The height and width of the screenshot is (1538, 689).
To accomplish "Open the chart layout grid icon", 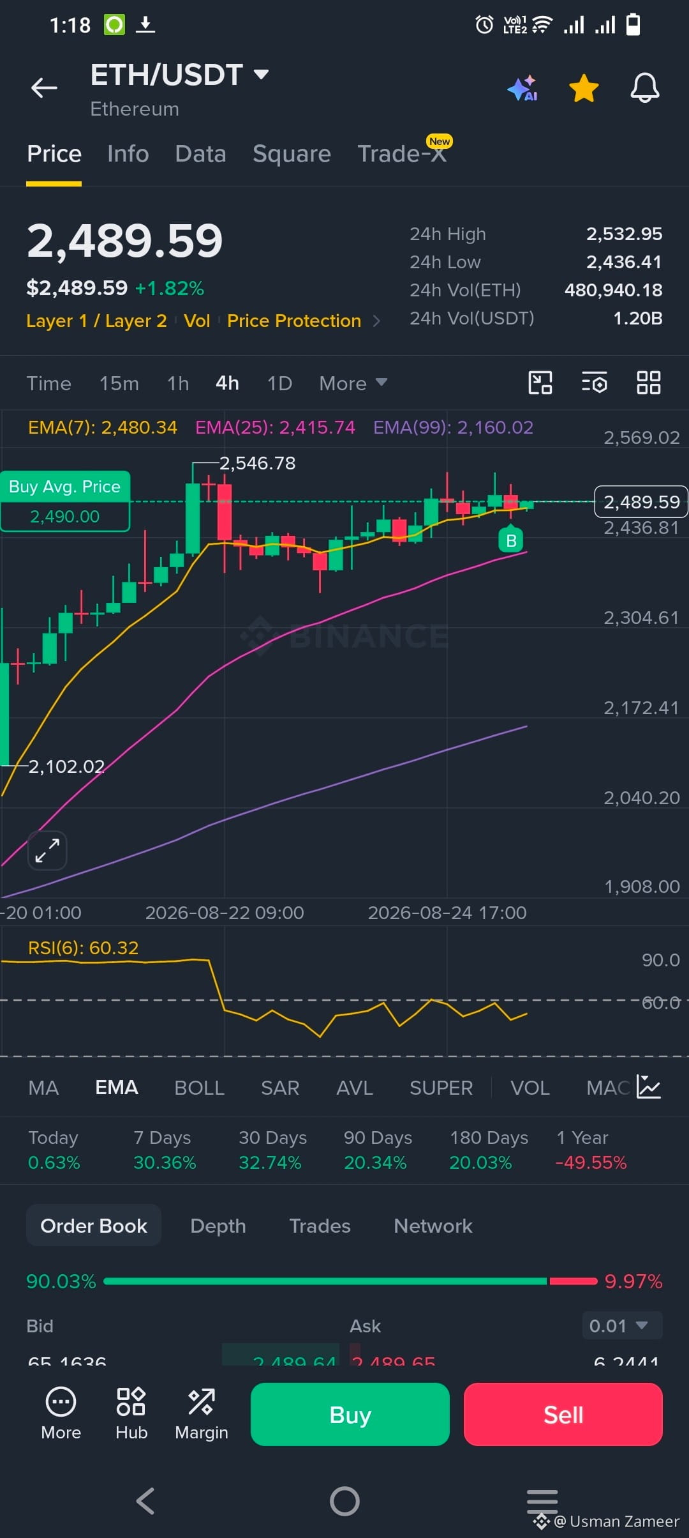I will (x=649, y=383).
